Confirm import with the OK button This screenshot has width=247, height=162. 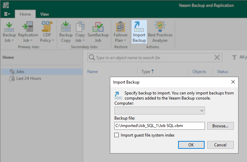point(191,145)
